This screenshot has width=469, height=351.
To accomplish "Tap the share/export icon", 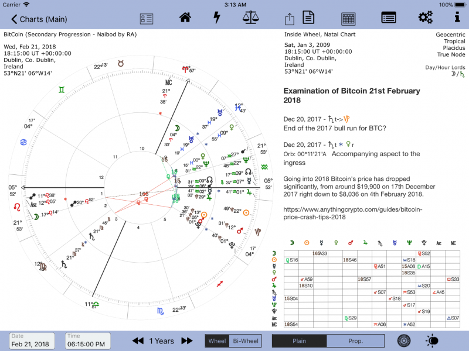I will coord(289,19).
